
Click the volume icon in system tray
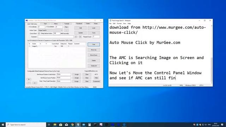206,125
